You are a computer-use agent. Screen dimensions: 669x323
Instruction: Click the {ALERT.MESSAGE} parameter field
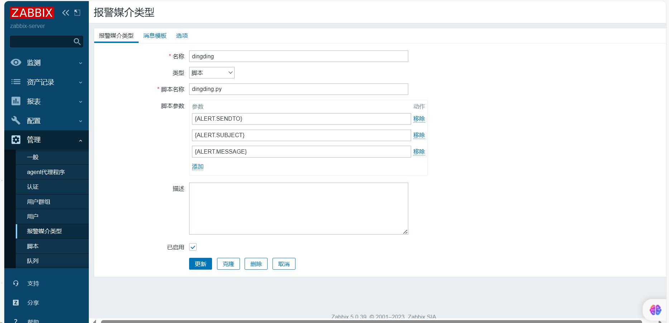pyautogui.click(x=301, y=152)
